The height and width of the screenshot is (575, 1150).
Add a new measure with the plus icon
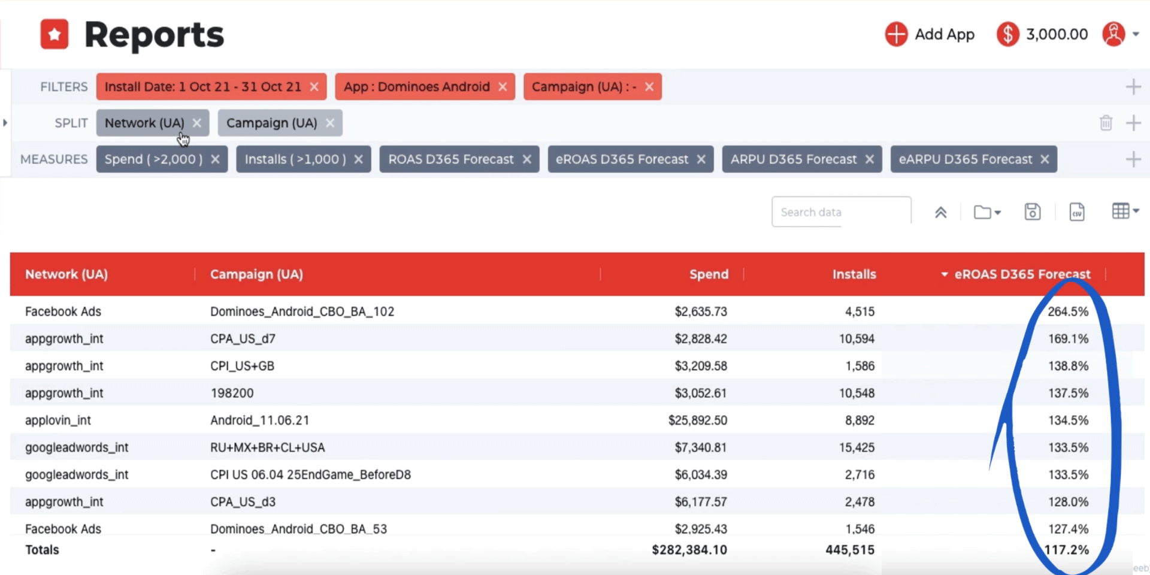pyautogui.click(x=1134, y=159)
